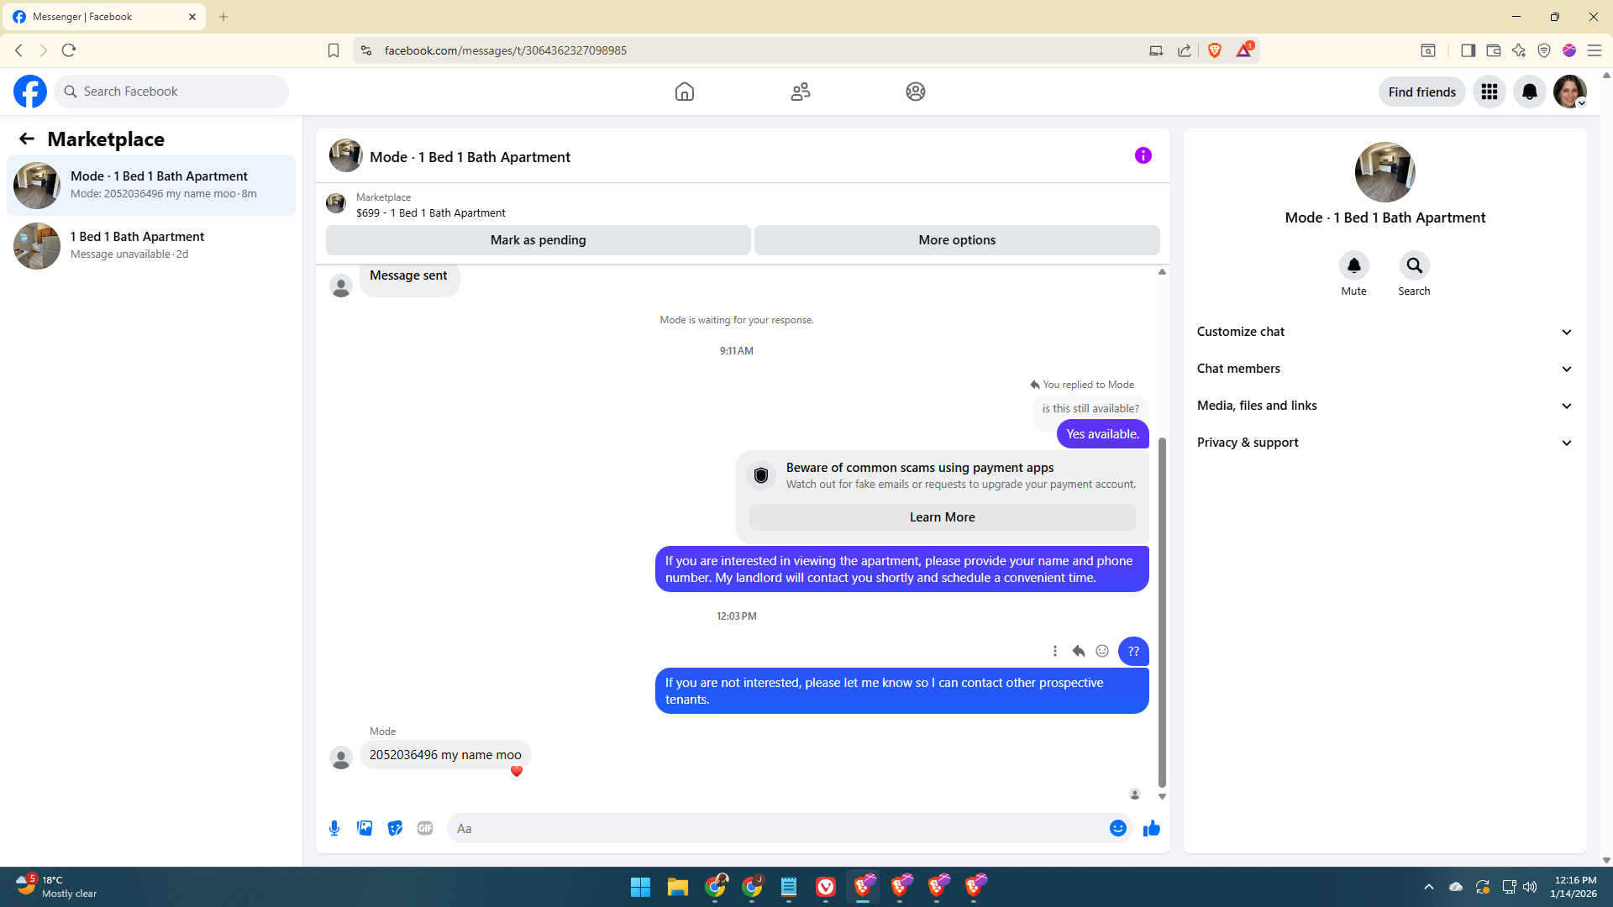Open emoji picker in message box
Viewport: 1613px width, 907px height.
click(x=1117, y=828)
